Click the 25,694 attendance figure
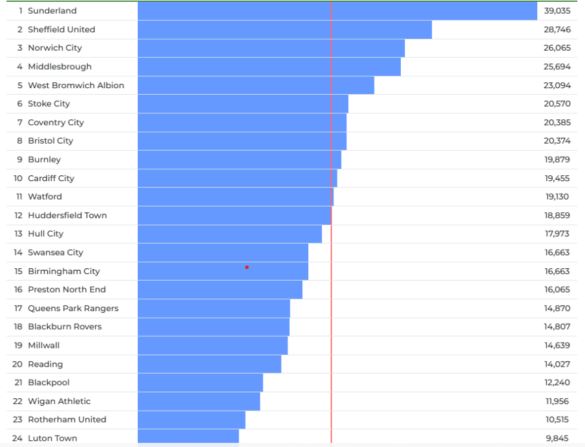This screenshot has width=585, height=447. click(x=557, y=67)
